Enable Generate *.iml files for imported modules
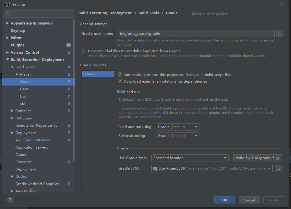This screenshot has height=209, width=291. pyautogui.click(x=84, y=50)
